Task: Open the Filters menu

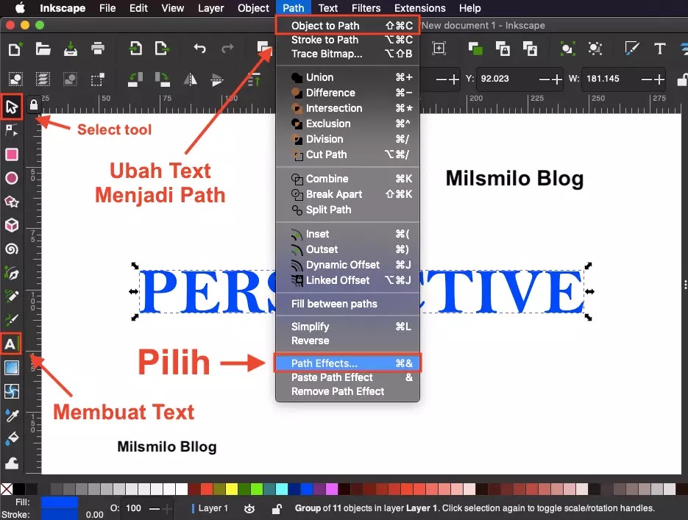Action: (x=366, y=8)
